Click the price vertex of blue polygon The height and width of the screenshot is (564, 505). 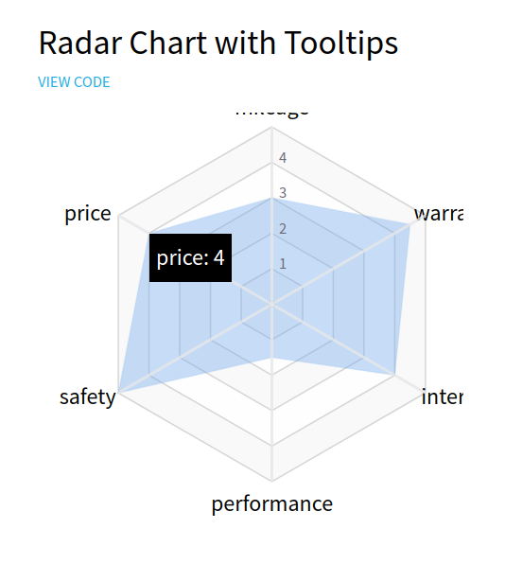[x=149, y=234]
